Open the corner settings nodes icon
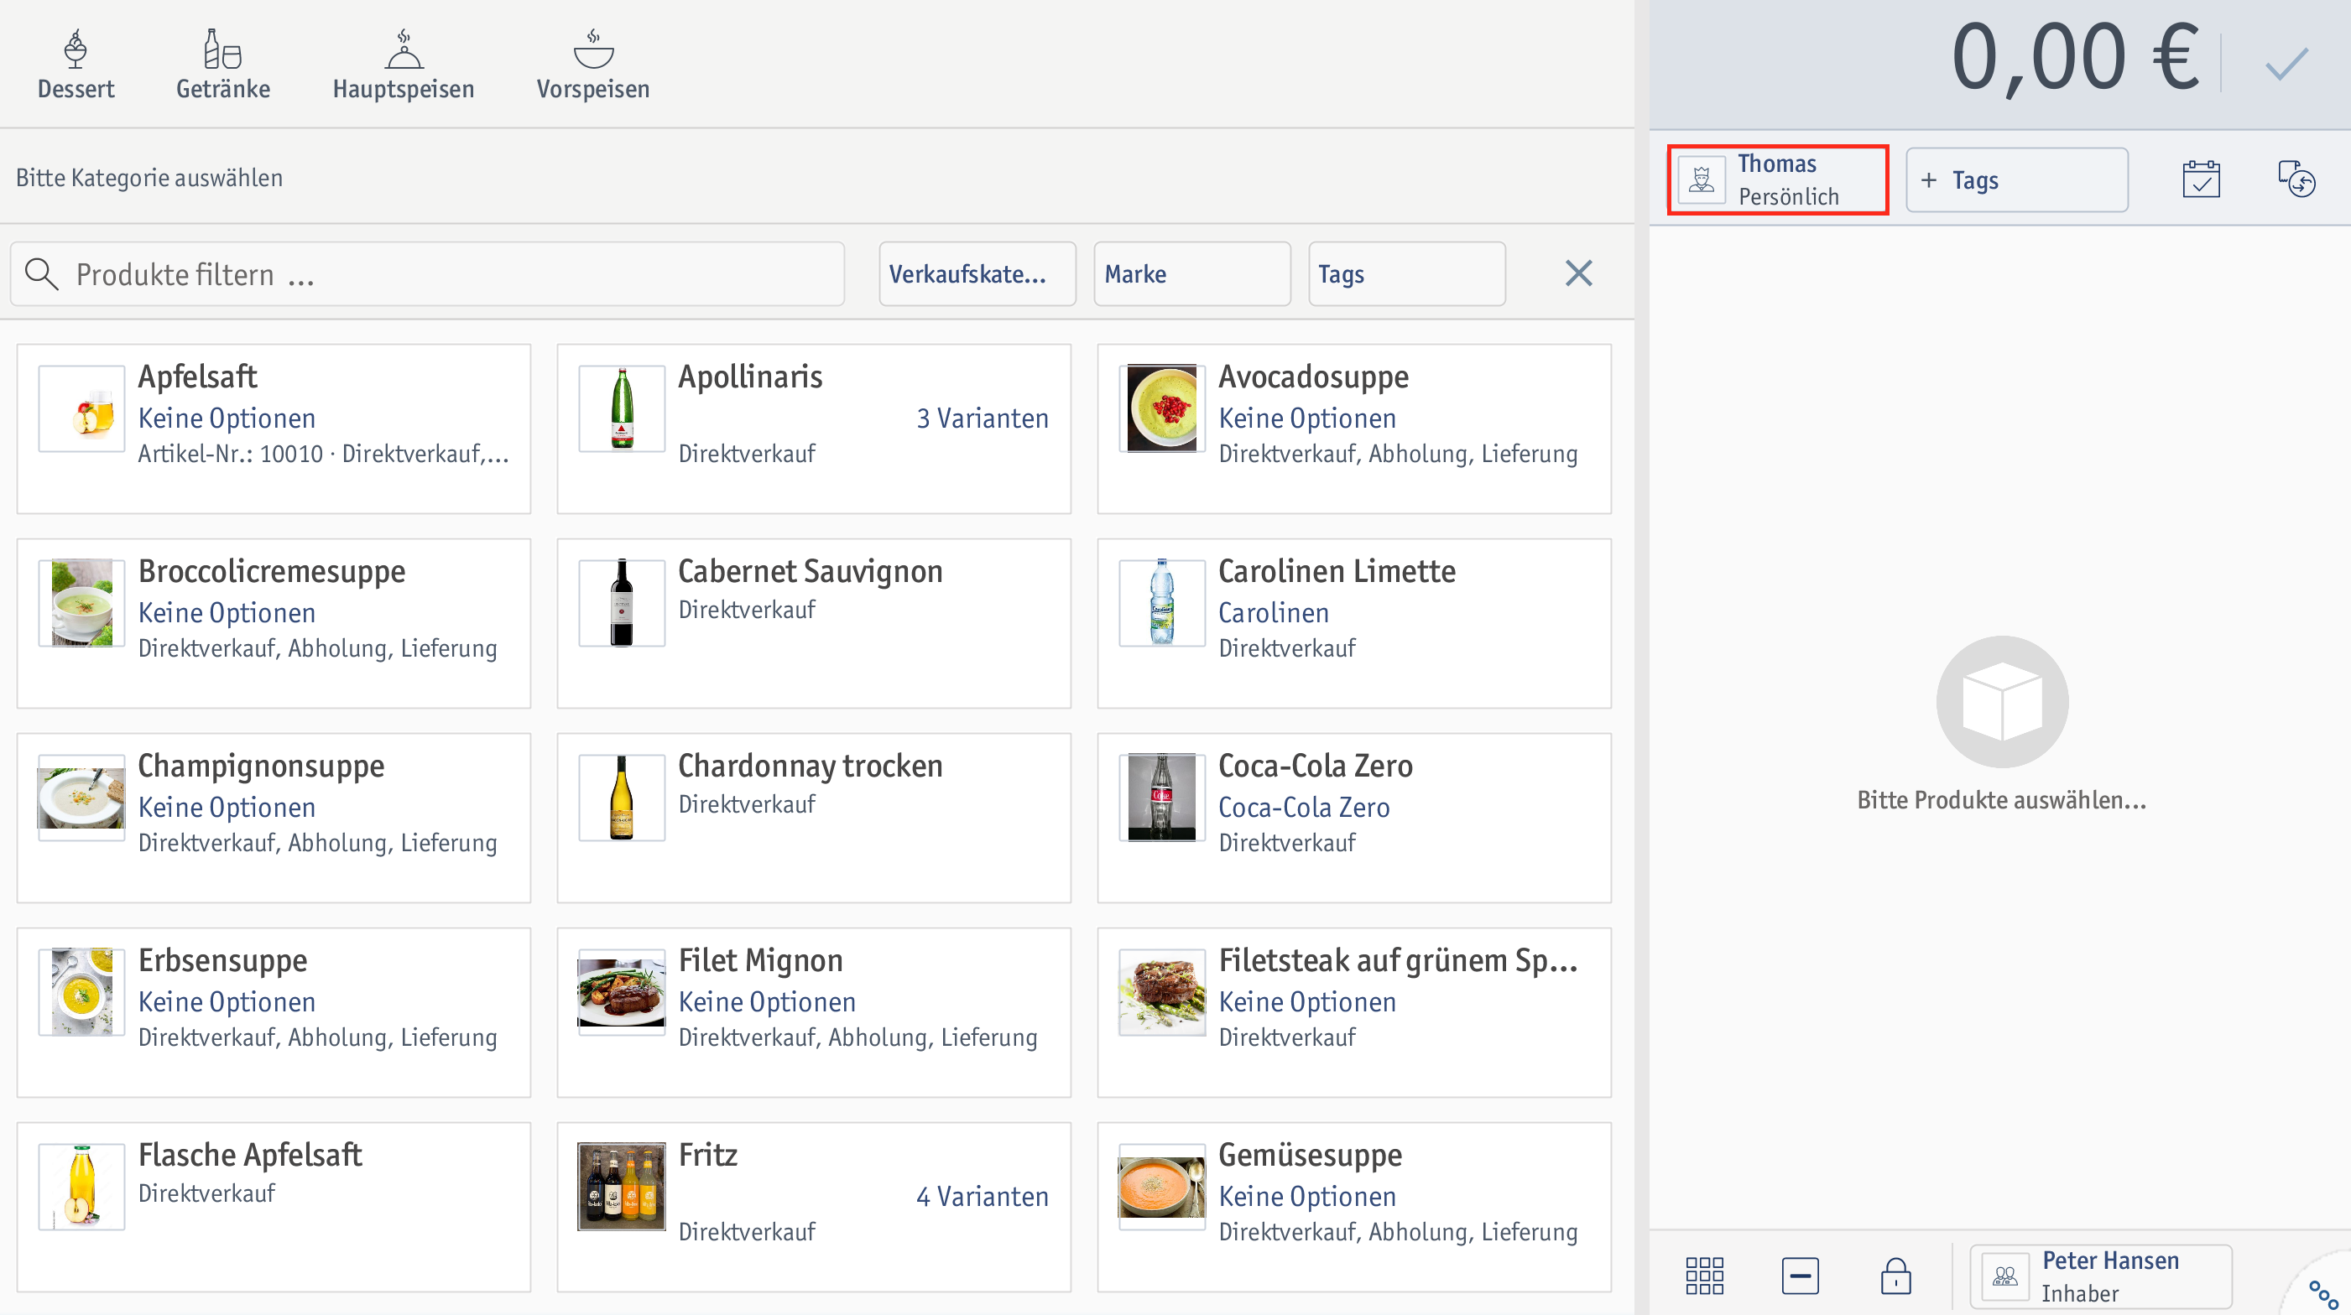 (2322, 1293)
